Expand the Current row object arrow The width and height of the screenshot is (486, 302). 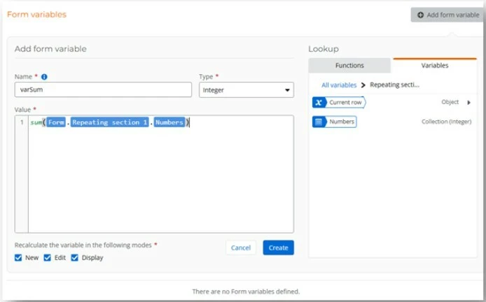(x=469, y=103)
